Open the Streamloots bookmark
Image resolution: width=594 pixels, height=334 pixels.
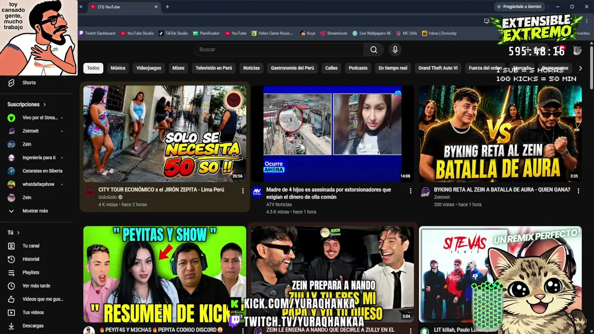tap(334, 33)
